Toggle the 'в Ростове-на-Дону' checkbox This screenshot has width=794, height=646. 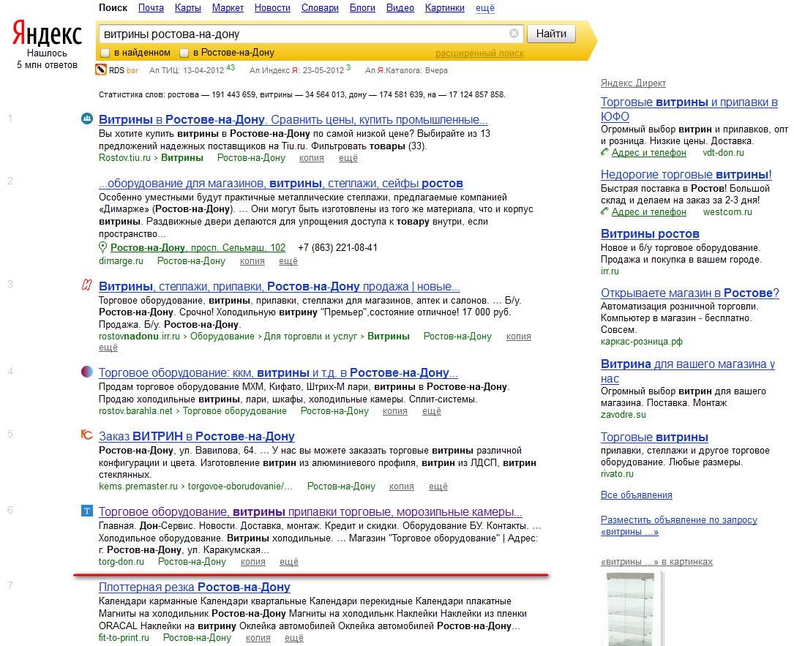(x=184, y=53)
